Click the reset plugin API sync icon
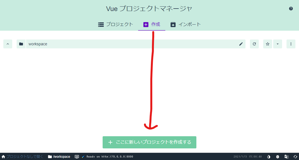This screenshot has height=160, width=299. [x=295, y=157]
